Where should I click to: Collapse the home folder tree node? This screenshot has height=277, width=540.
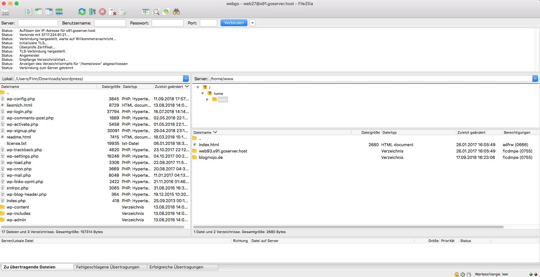(x=202, y=94)
